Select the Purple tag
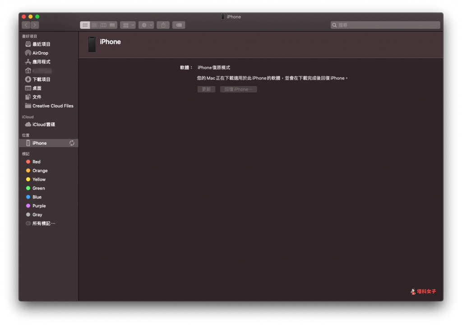Screen dimensions: 462x326 49,206
